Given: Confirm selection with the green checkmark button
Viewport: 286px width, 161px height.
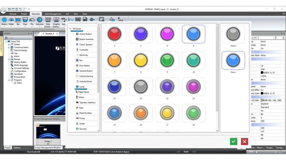Looking at the screenshot, I should 233,141.
